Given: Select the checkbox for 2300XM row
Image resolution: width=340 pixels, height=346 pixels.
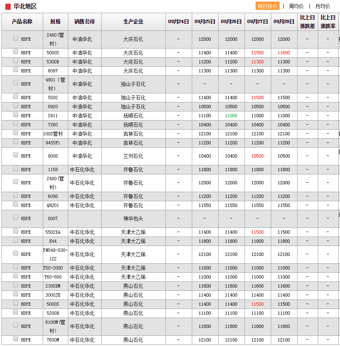Looking at the screenshot, I should click(16, 285).
